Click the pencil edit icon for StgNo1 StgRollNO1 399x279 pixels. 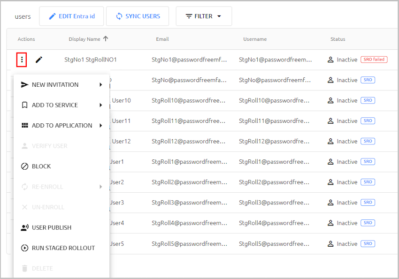pyautogui.click(x=38, y=60)
